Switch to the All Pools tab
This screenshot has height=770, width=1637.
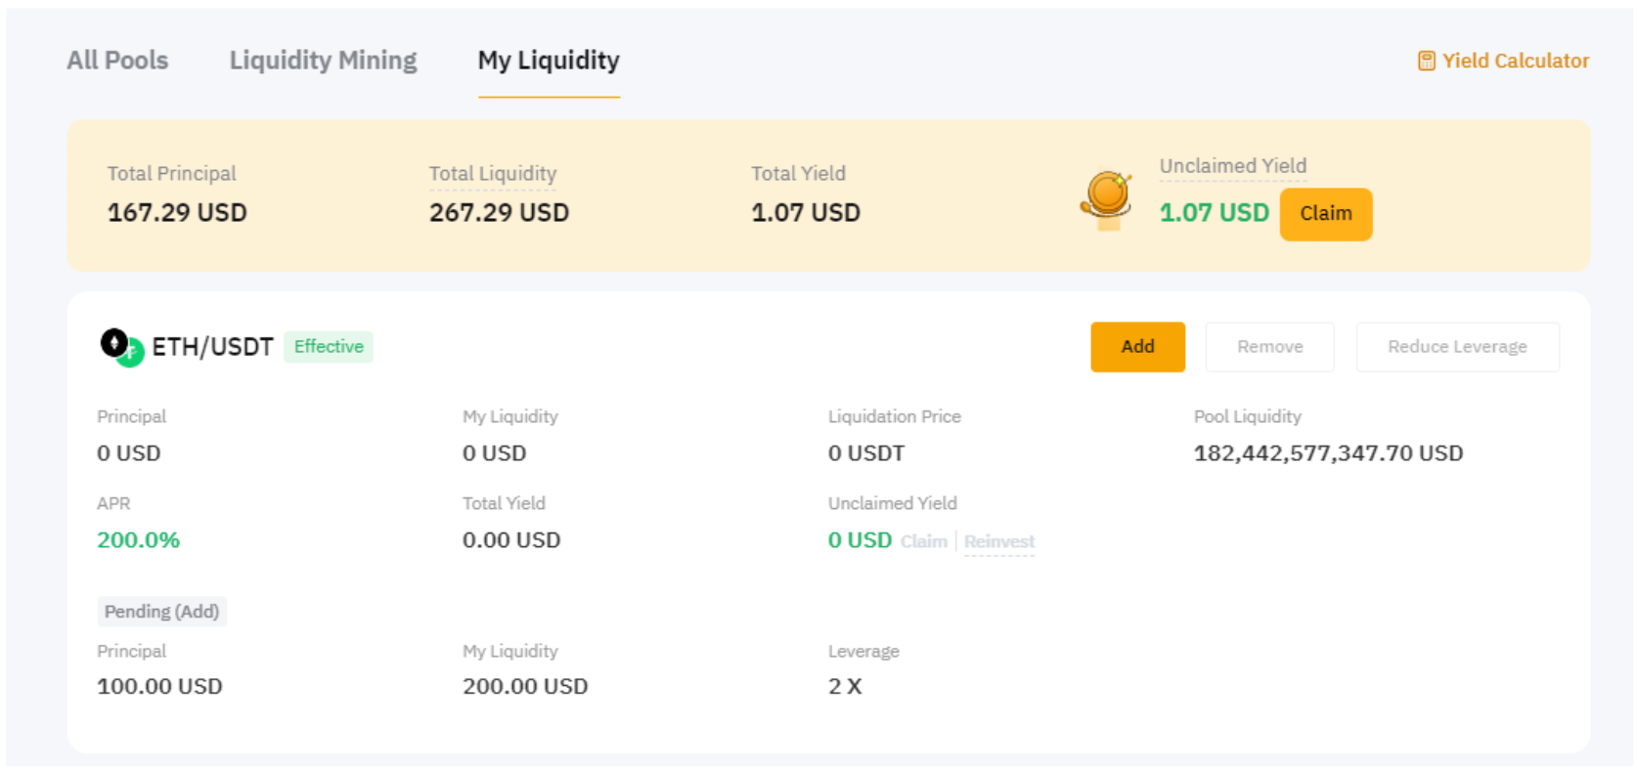click(117, 61)
